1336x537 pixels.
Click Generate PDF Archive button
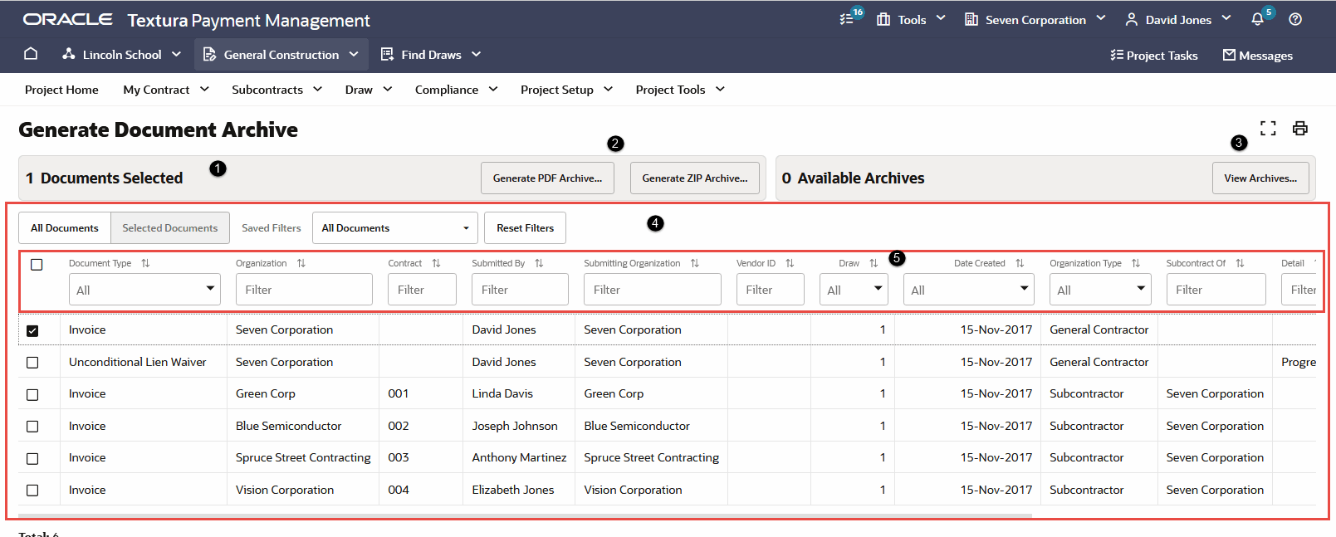point(547,178)
